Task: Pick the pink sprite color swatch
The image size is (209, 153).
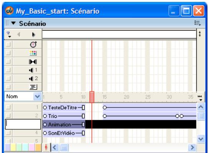Action: click(x=31, y=147)
